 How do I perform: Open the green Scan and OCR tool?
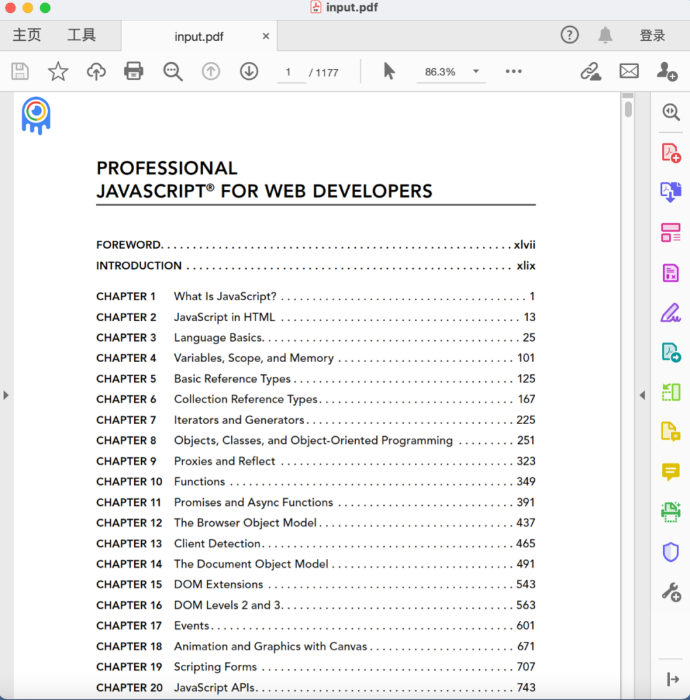[x=671, y=512]
